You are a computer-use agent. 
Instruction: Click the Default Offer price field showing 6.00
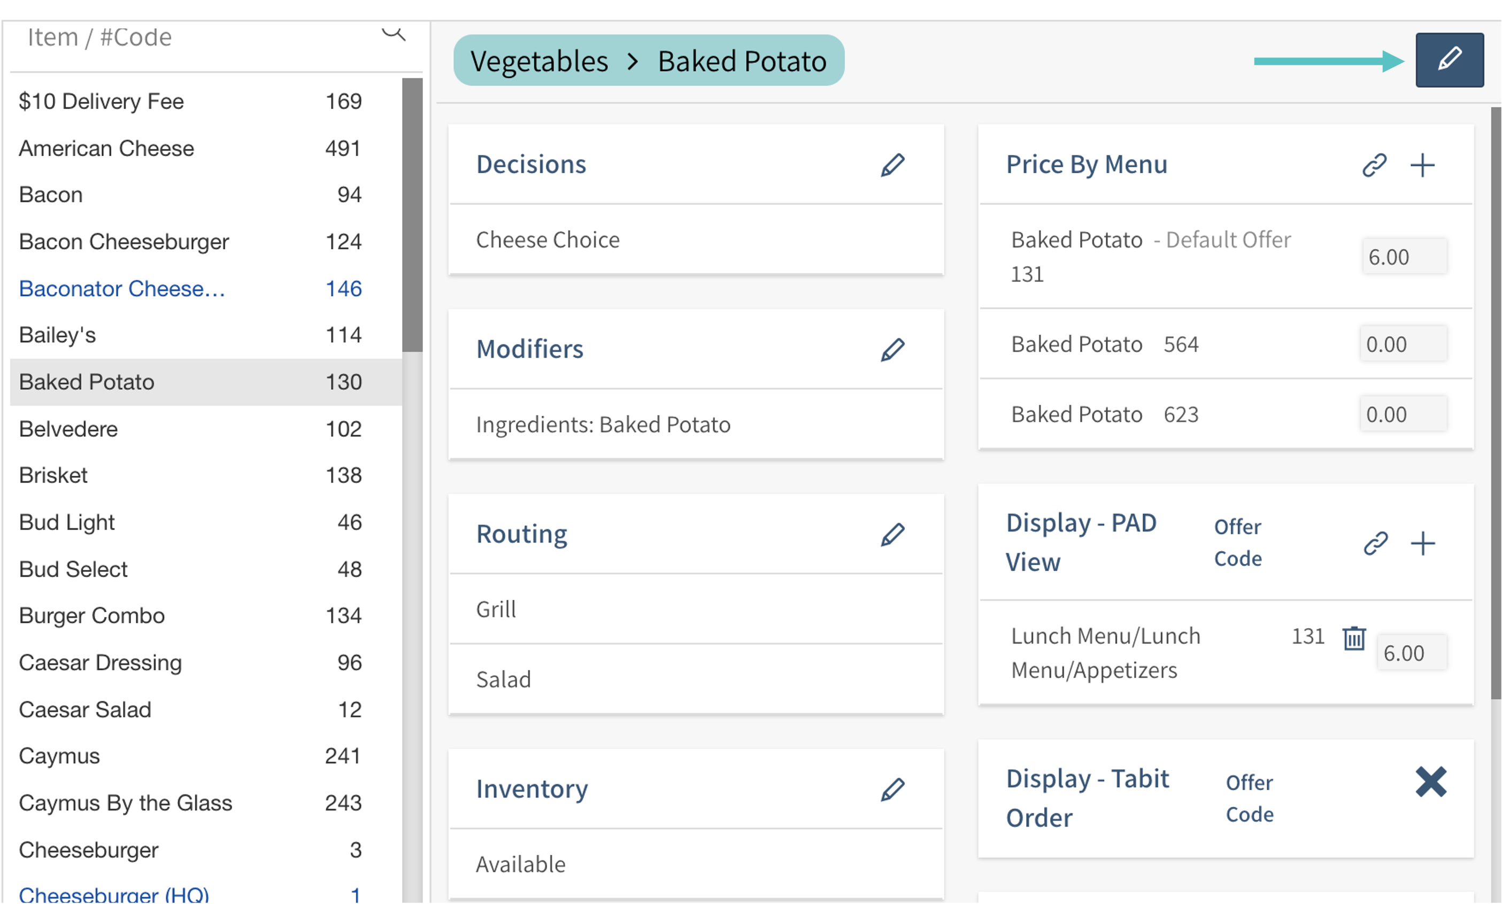point(1403,257)
